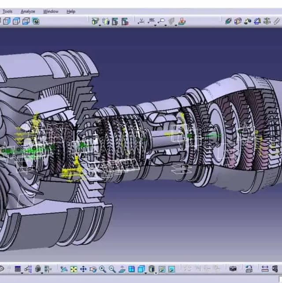Click the green coincidence constraint icon

228,21
